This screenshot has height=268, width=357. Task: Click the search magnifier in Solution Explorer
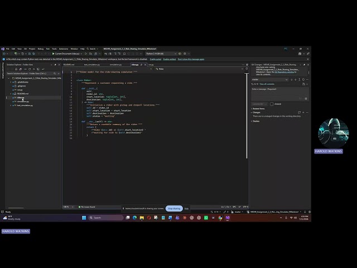tap(55, 73)
